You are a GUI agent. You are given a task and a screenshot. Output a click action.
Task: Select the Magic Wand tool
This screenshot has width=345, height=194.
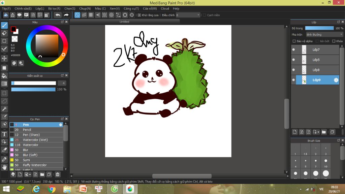tap(4, 109)
